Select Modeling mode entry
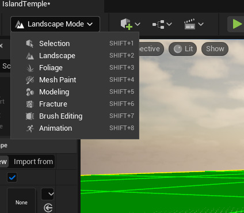This screenshot has height=213, width=244. (x=75, y=92)
